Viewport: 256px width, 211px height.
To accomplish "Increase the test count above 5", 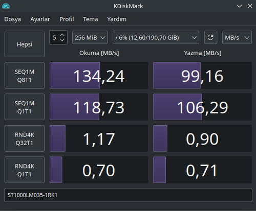I will pos(62,35).
